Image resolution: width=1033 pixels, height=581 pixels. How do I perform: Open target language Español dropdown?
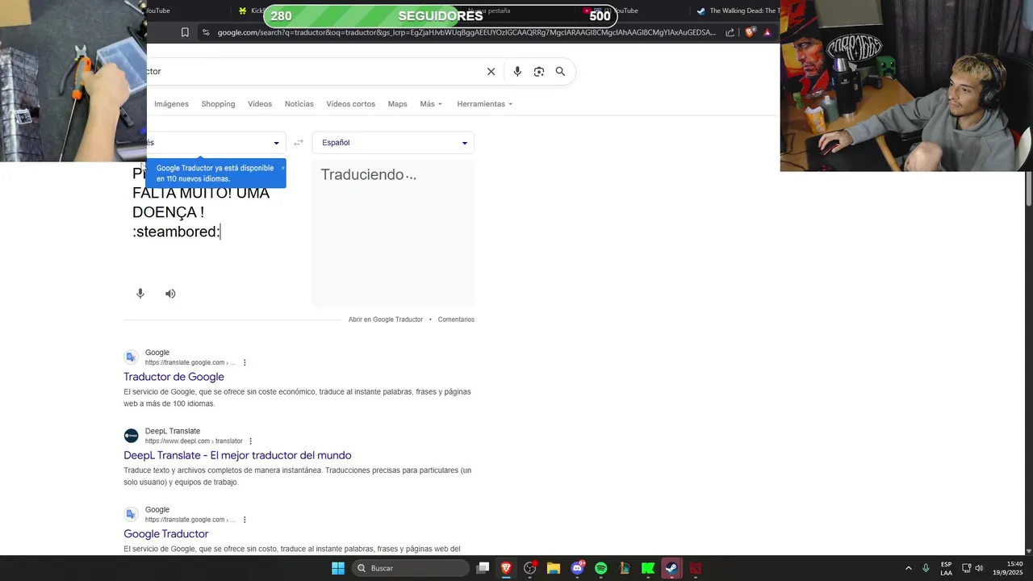393,142
